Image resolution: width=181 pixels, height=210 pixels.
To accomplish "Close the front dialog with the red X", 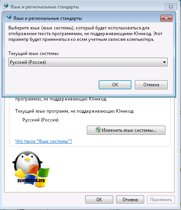I will tap(166, 18).
